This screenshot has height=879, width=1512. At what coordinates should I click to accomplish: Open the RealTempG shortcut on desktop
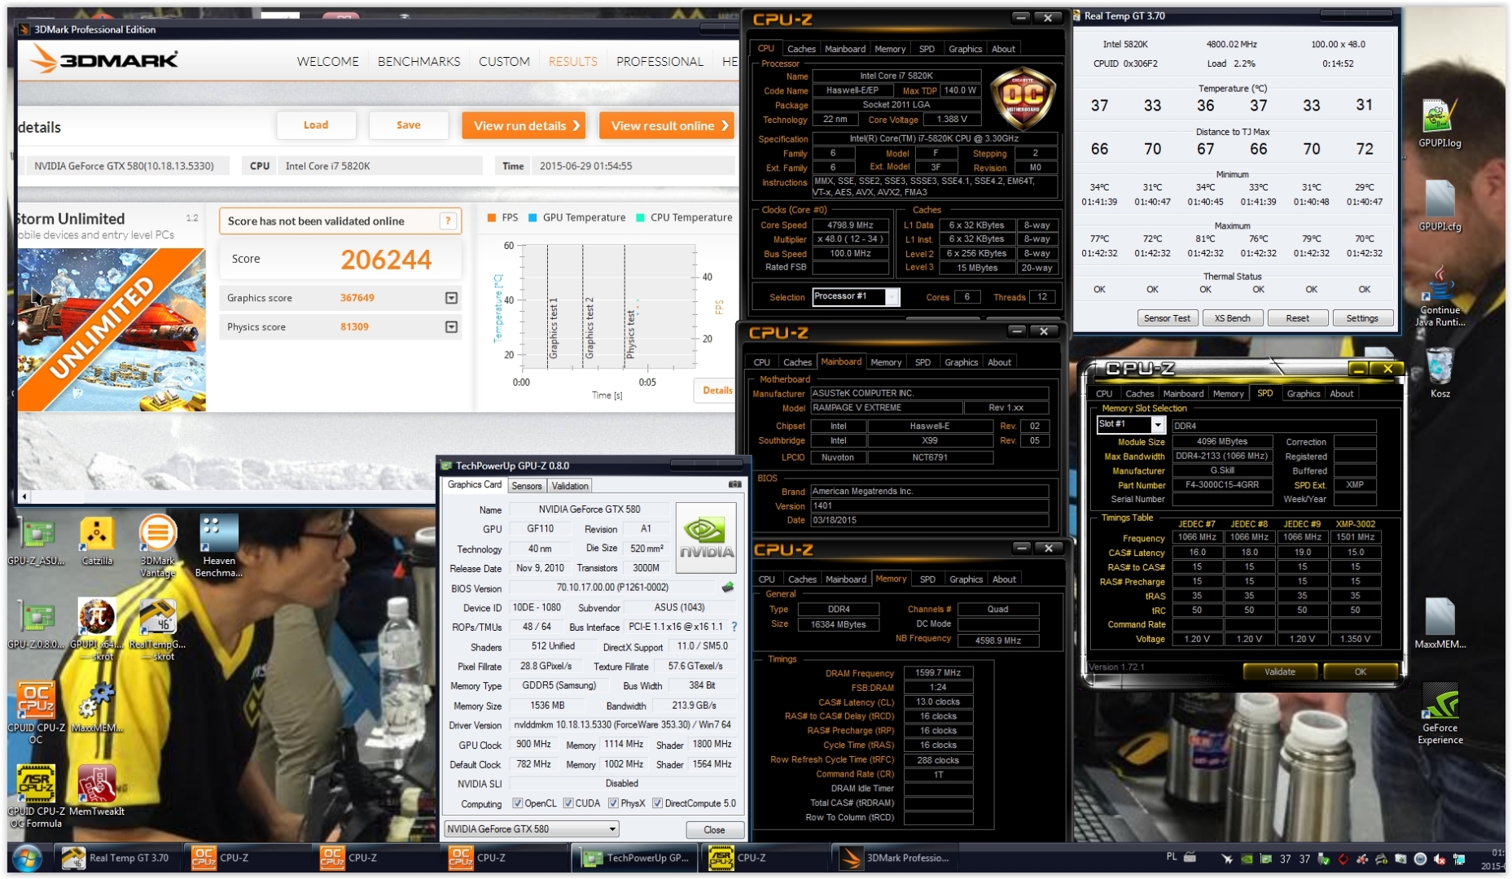pos(158,629)
